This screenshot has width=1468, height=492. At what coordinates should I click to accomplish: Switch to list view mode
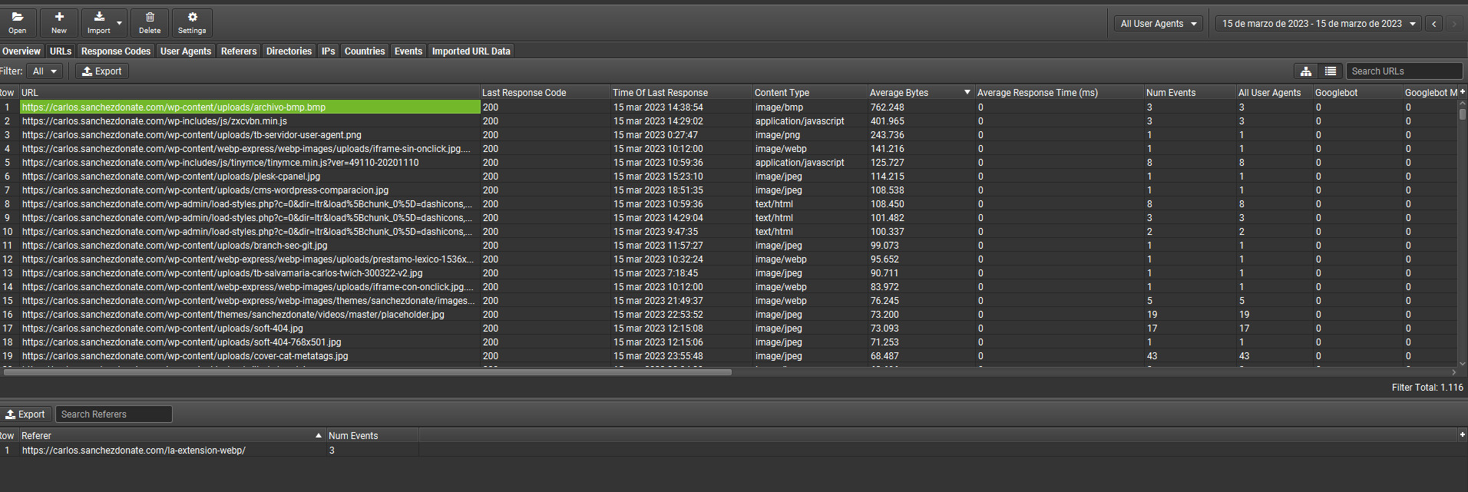click(x=1331, y=71)
